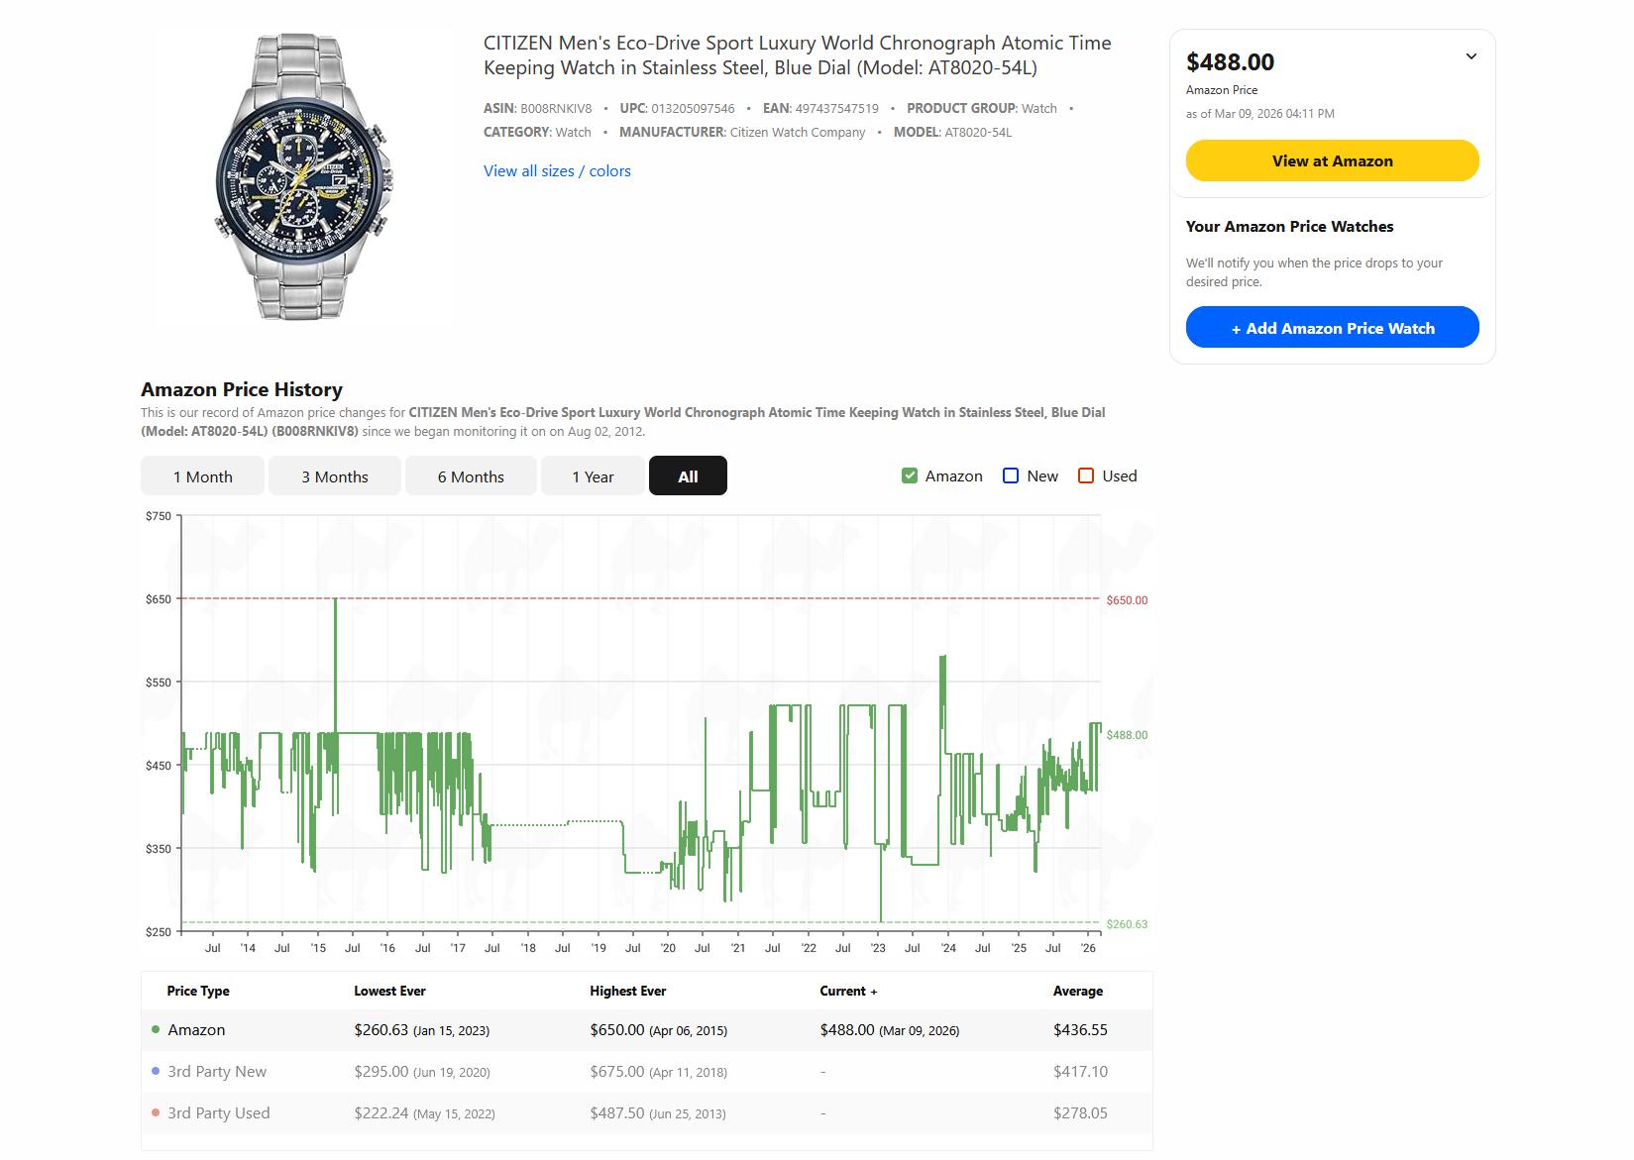Click the $650.00 highest price chart label
This screenshot has height=1160, width=1634.
click(x=1127, y=600)
